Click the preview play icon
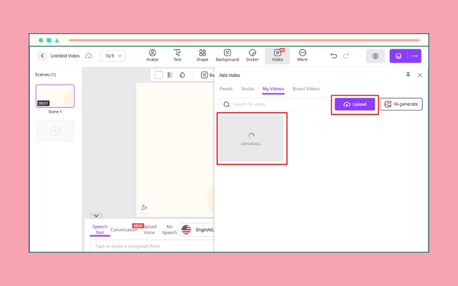The height and width of the screenshot is (286, 458). pyautogui.click(x=376, y=56)
